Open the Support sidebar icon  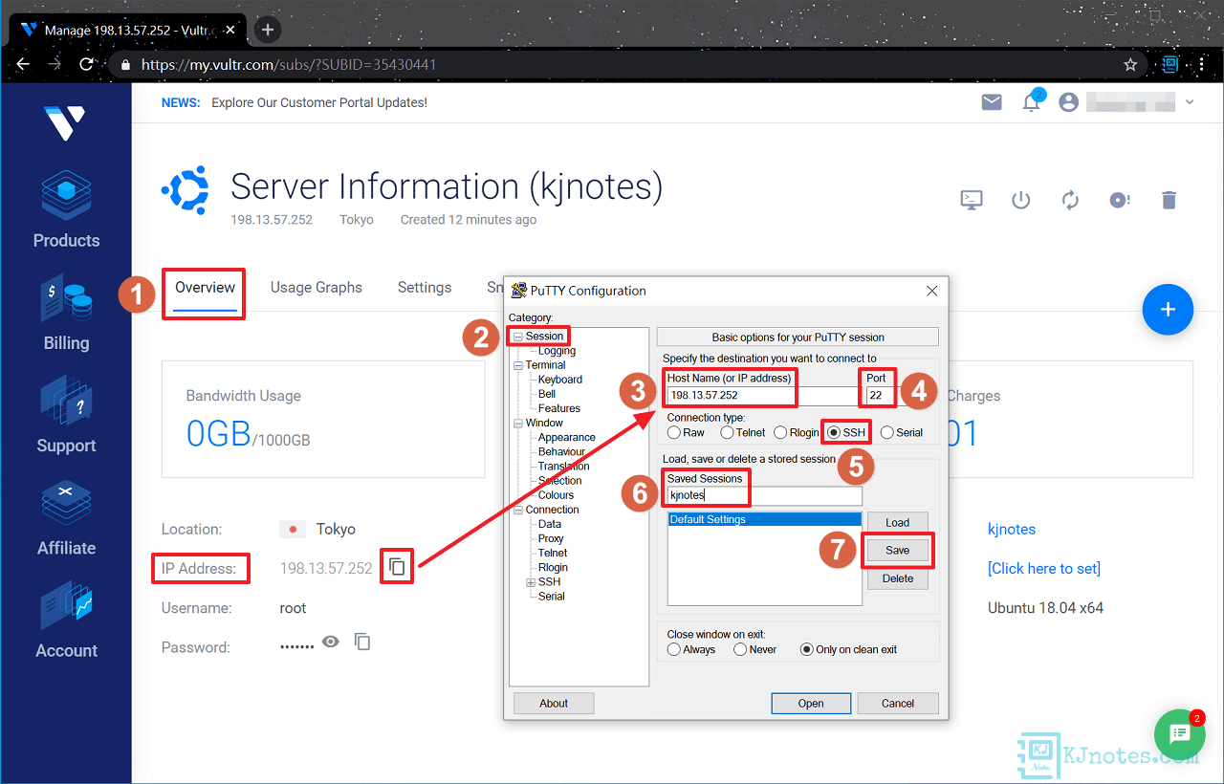tap(66, 401)
